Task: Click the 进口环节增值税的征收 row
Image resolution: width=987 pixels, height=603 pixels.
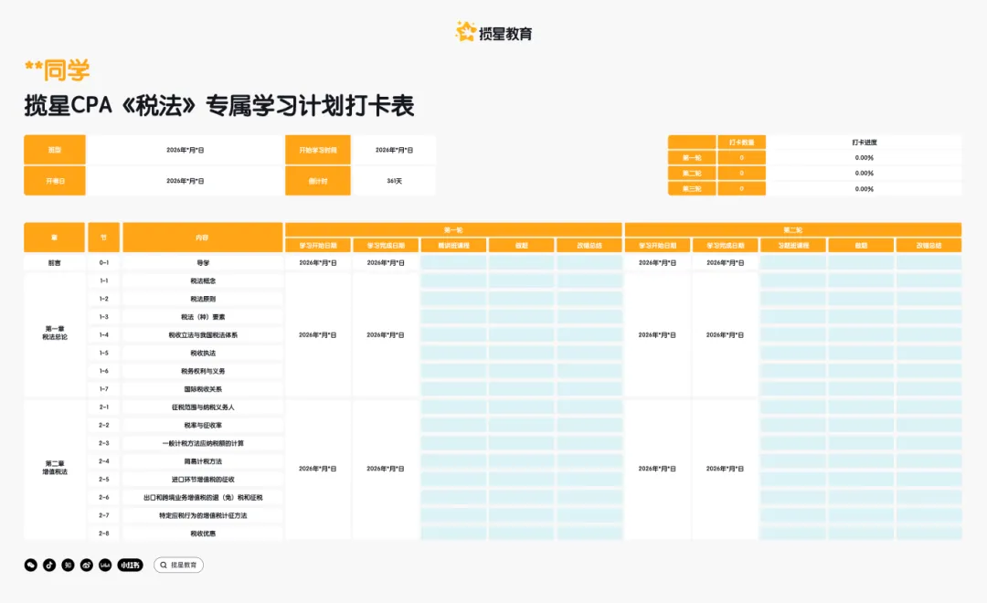Action: (203, 479)
